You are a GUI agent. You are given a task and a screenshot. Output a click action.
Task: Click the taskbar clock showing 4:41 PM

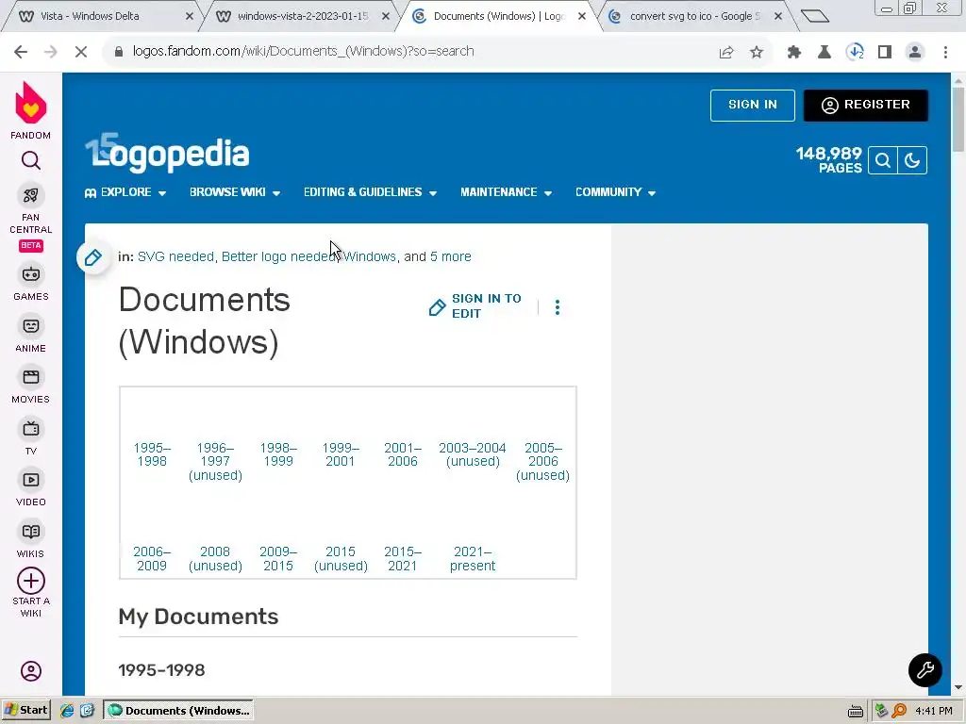[934, 711]
